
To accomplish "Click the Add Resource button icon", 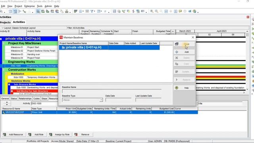I will click(x=4, y=135).
